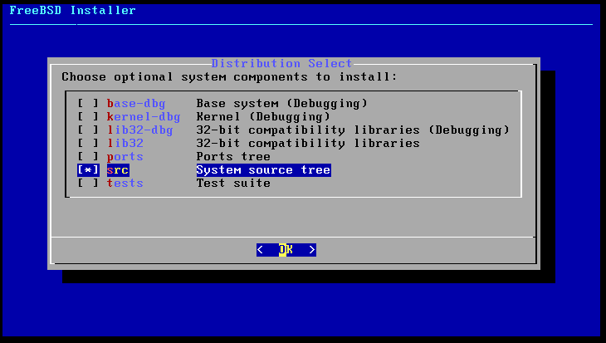Confirm selection with OK button

point(286,250)
